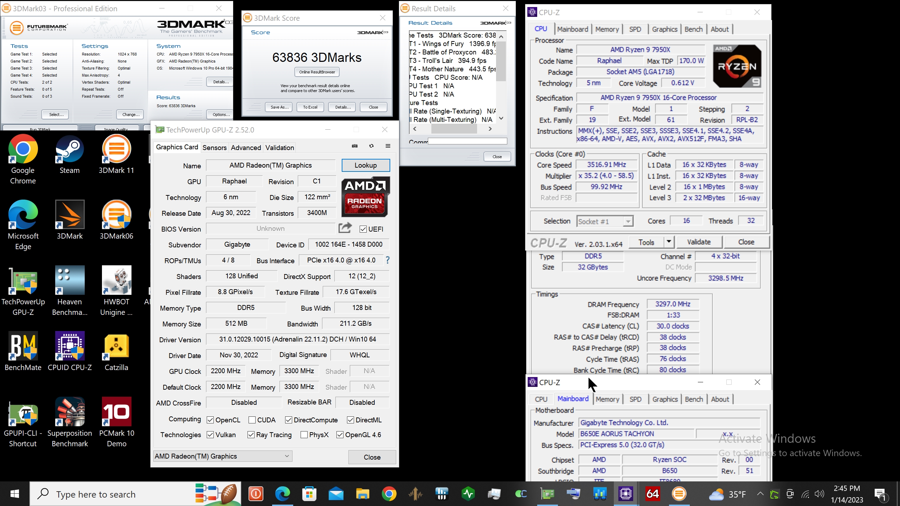Click Change button in 3DMark03 Settings
Image resolution: width=900 pixels, height=506 pixels.
(131, 115)
